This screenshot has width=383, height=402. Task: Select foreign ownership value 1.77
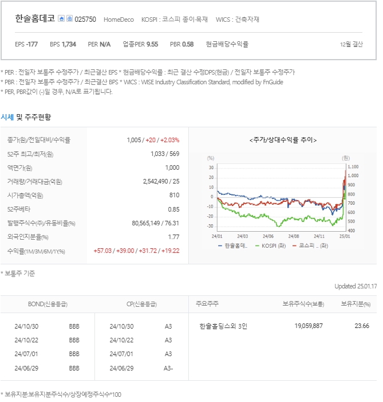coord(173,237)
